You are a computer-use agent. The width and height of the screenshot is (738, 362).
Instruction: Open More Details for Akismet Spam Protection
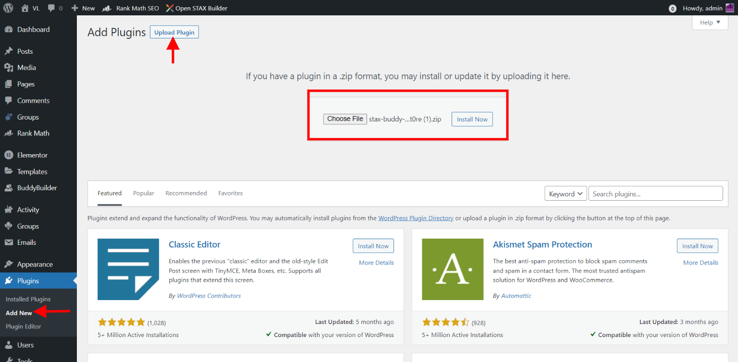(701, 263)
